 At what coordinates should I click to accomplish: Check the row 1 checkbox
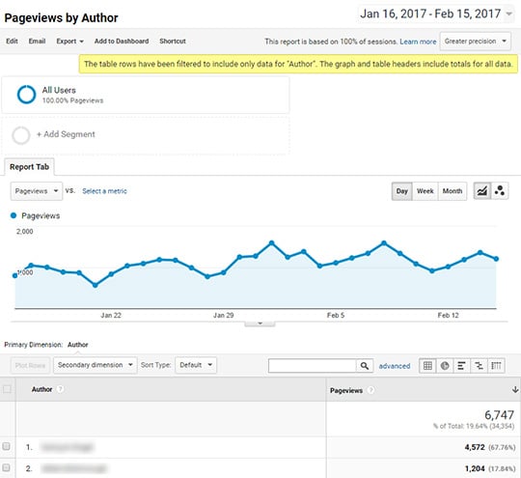(6, 446)
